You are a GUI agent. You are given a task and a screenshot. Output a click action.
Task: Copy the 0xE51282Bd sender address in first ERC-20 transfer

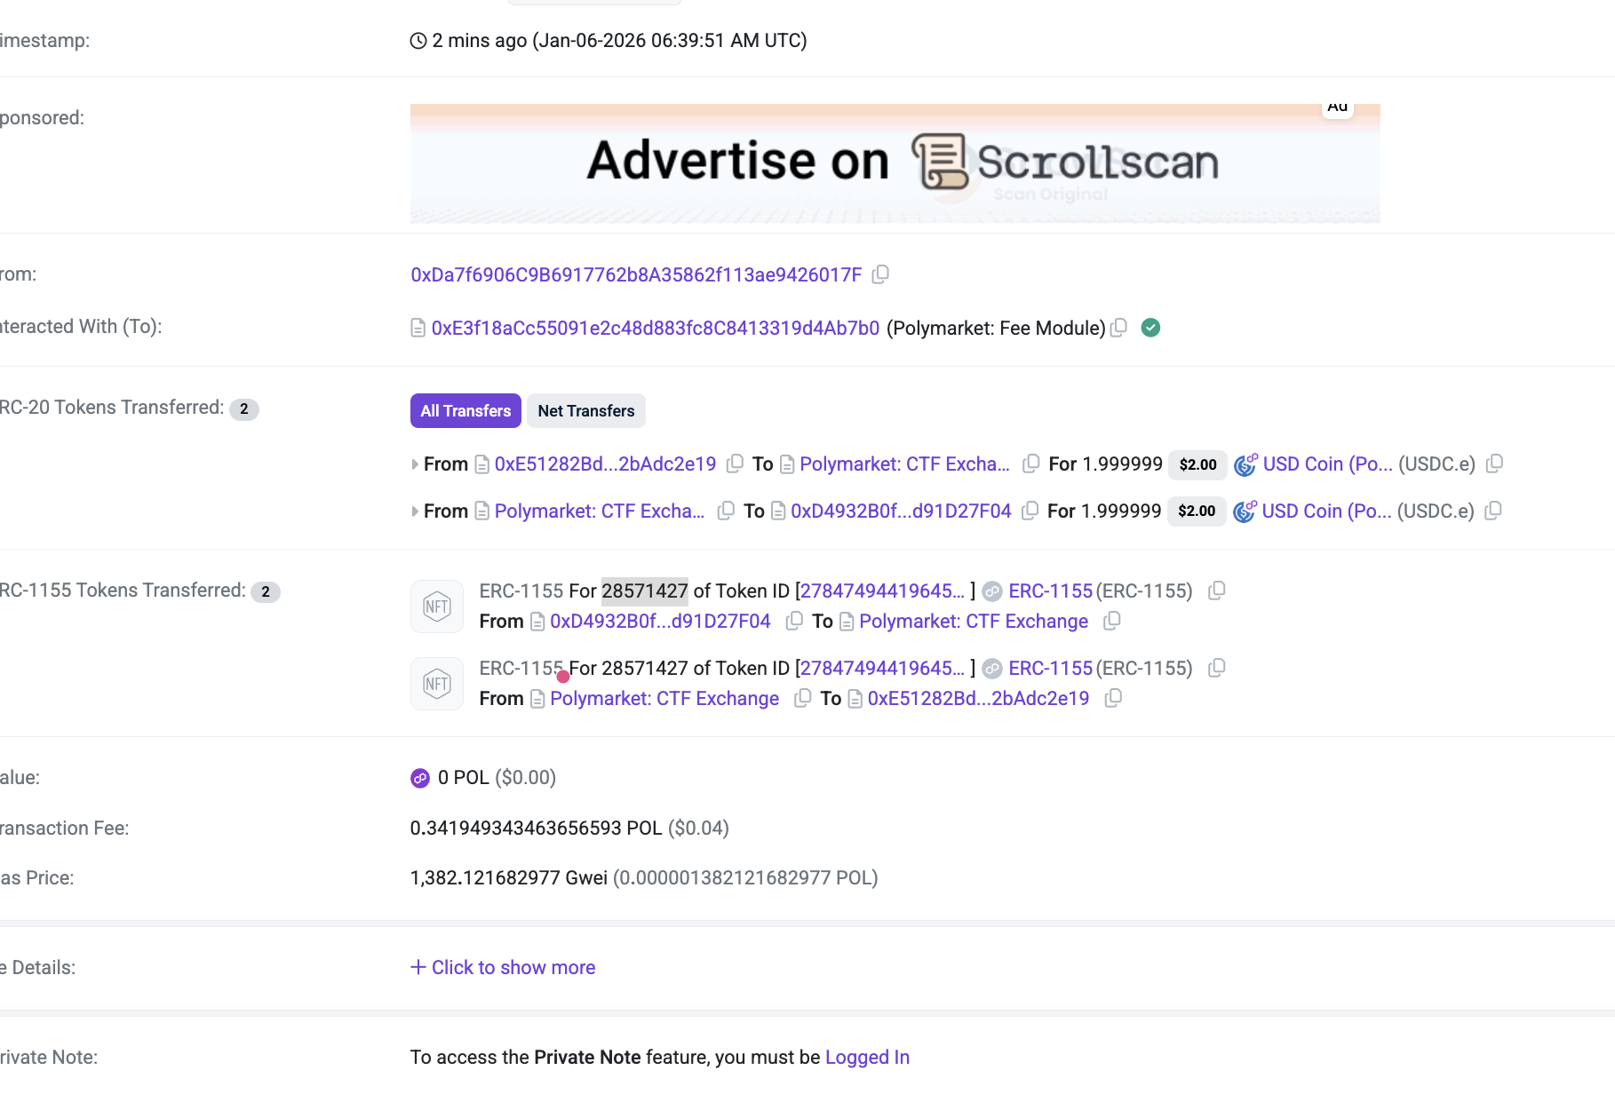pos(735,464)
